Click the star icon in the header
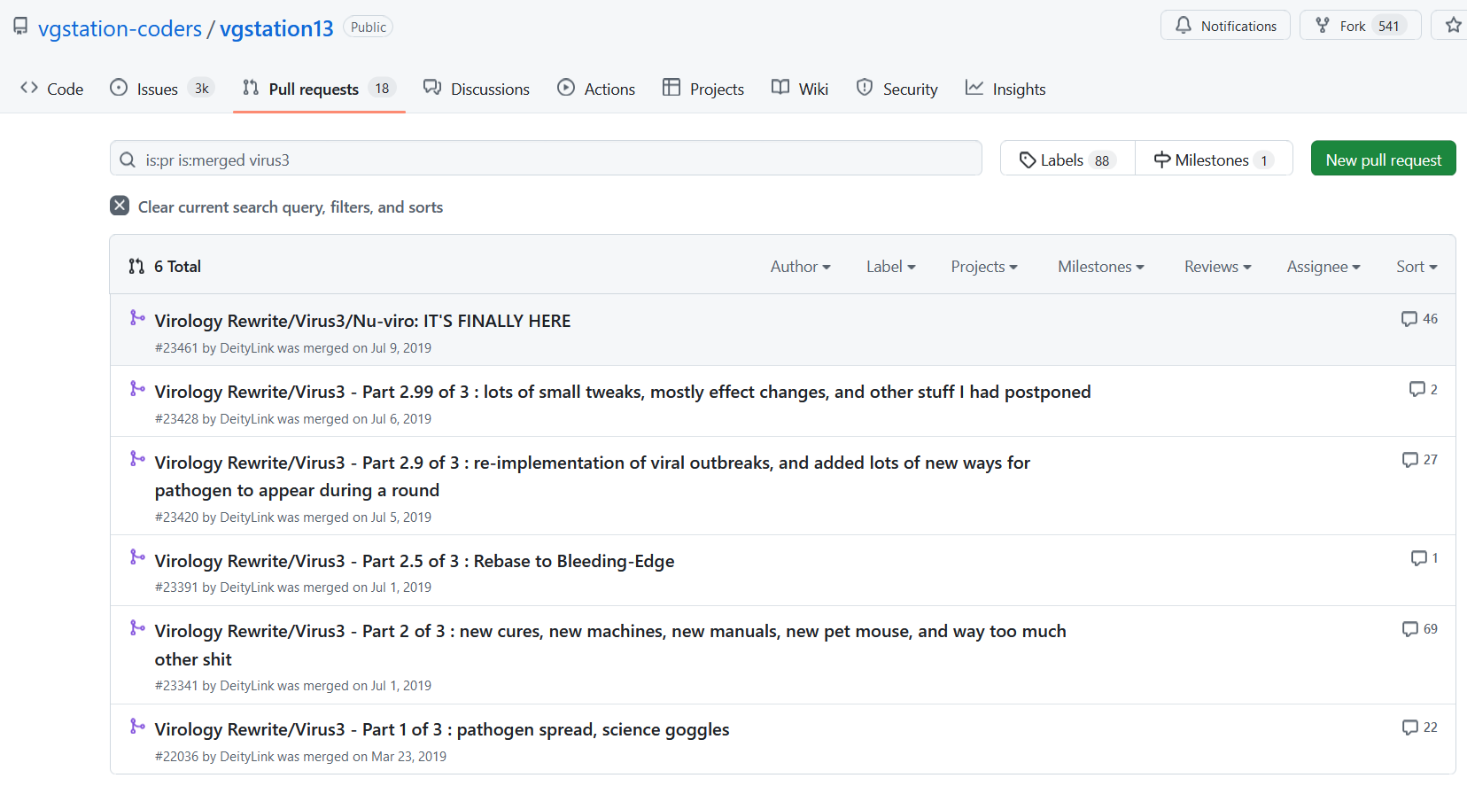 [1453, 26]
